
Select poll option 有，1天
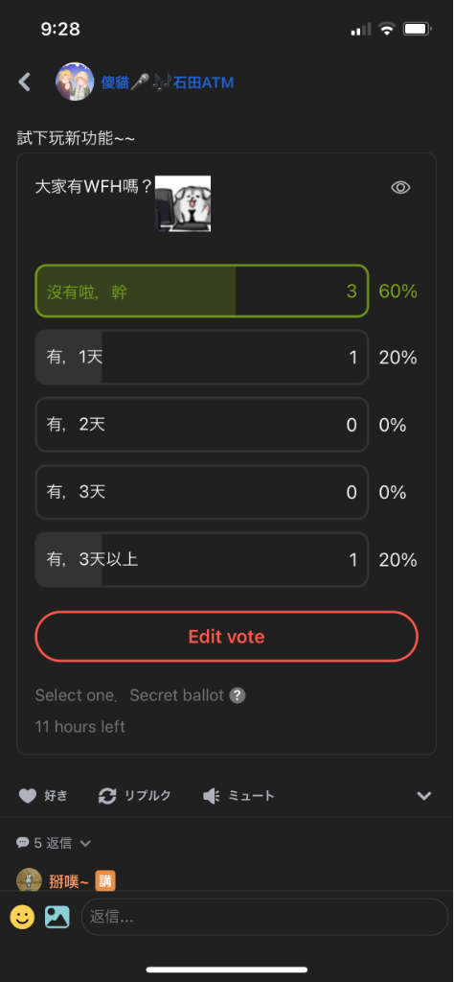pyautogui.click(x=201, y=358)
